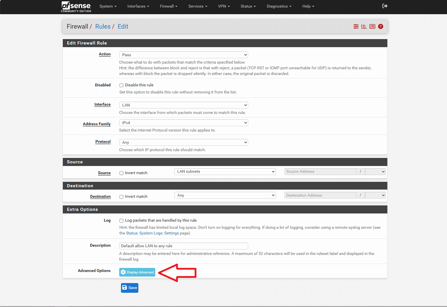The width and height of the screenshot is (447, 307).
Task: Open related status chart icon
Action: (x=364, y=27)
